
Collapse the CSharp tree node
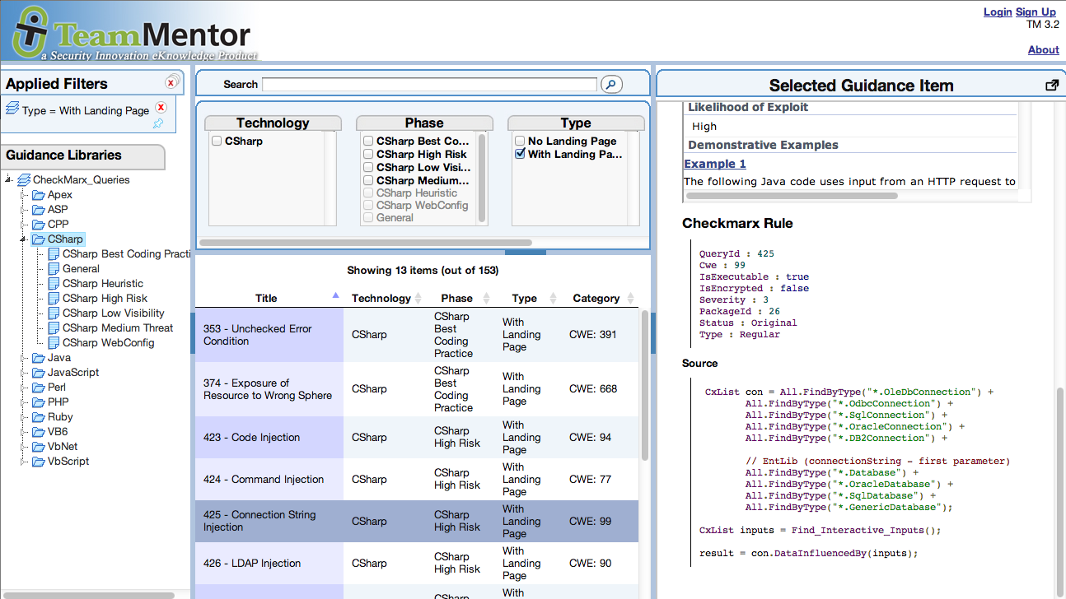(23, 239)
